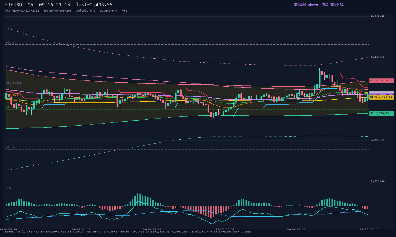The image size is (396, 237).
Task: Select the 'EMA20/50/100/200' legend entry
Action: [58, 10]
